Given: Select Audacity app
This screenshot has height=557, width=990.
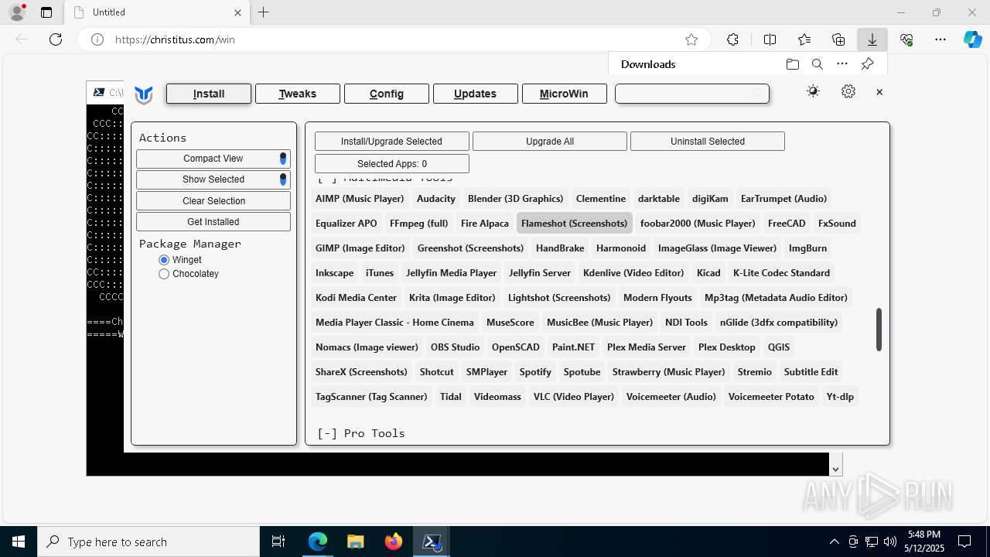Looking at the screenshot, I should coord(436,198).
